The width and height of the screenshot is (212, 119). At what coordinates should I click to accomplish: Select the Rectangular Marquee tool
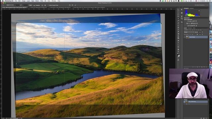178,12
